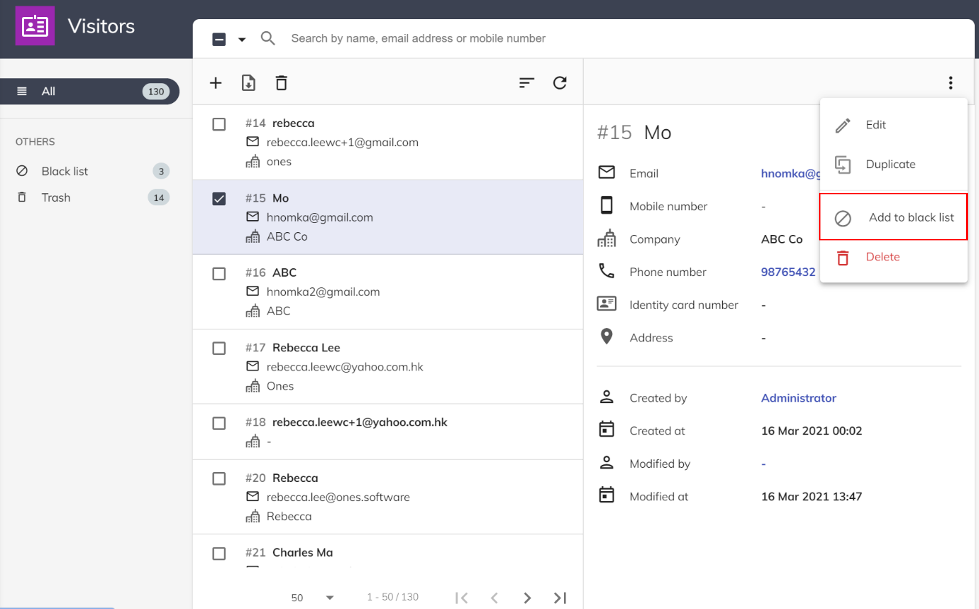Open the rows per page dropdown
This screenshot has height=609, width=979.
point(330,598)
